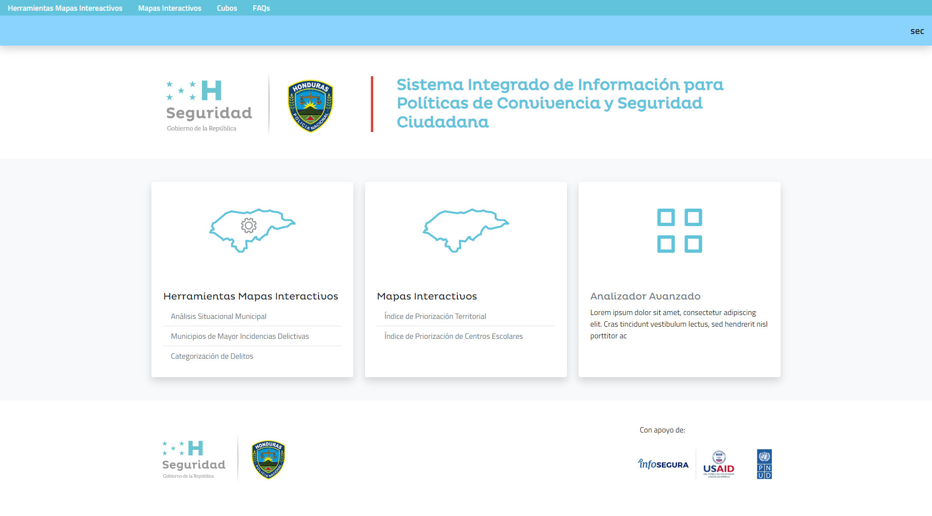Click the footer Policia Nacional badge
The height and width of the screenshot is (516, 932).
click(268, 459)
